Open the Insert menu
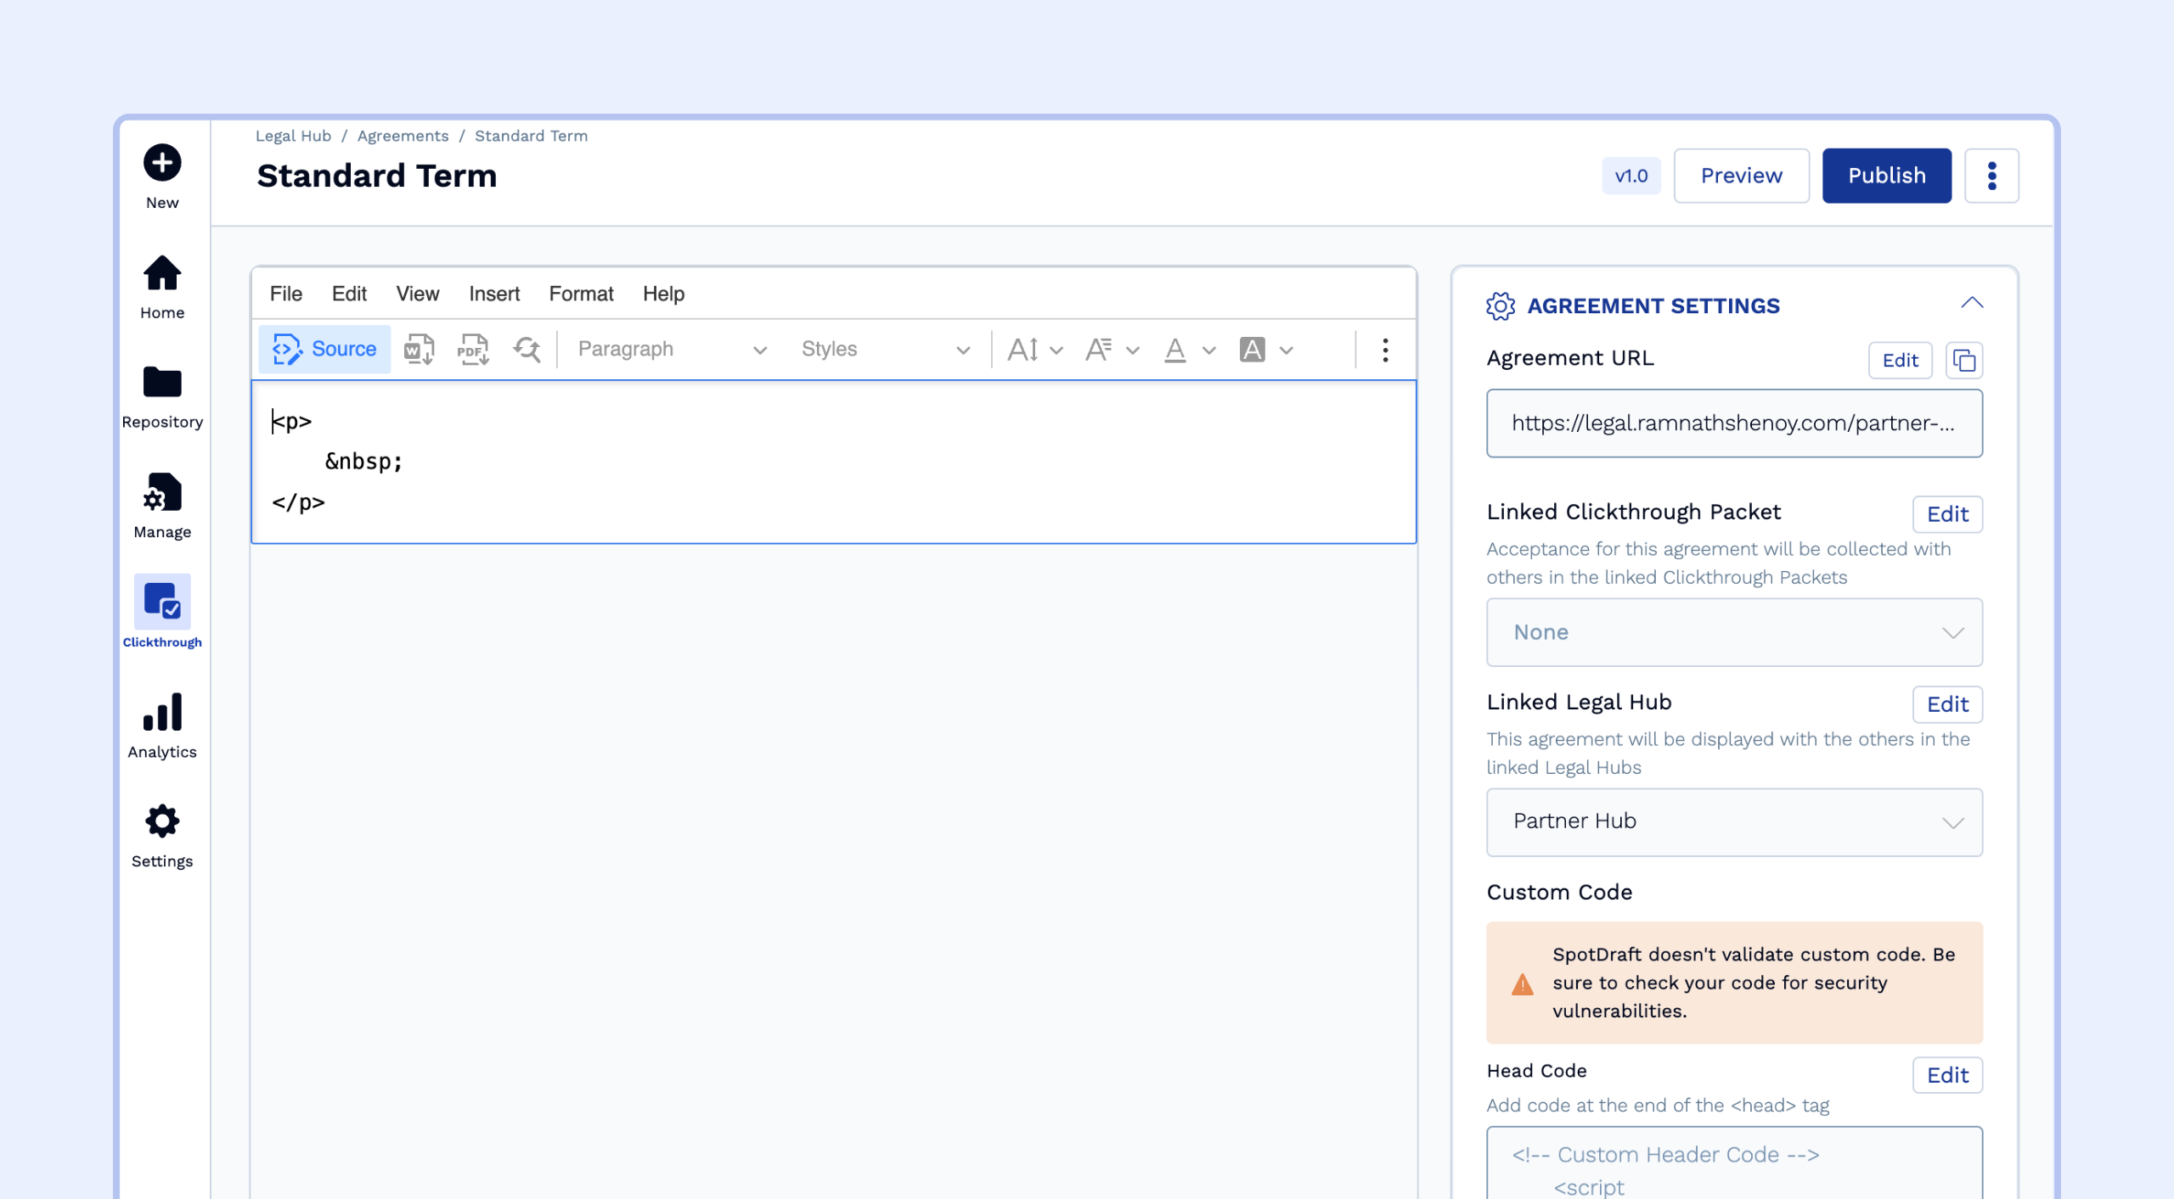This screenshot has height=1199, width=2174. click(493, 294)
